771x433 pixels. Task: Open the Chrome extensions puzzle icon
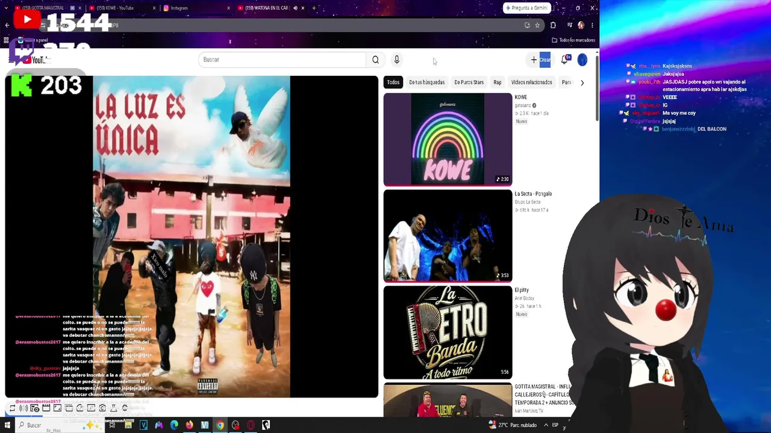(x=553, y=25)
